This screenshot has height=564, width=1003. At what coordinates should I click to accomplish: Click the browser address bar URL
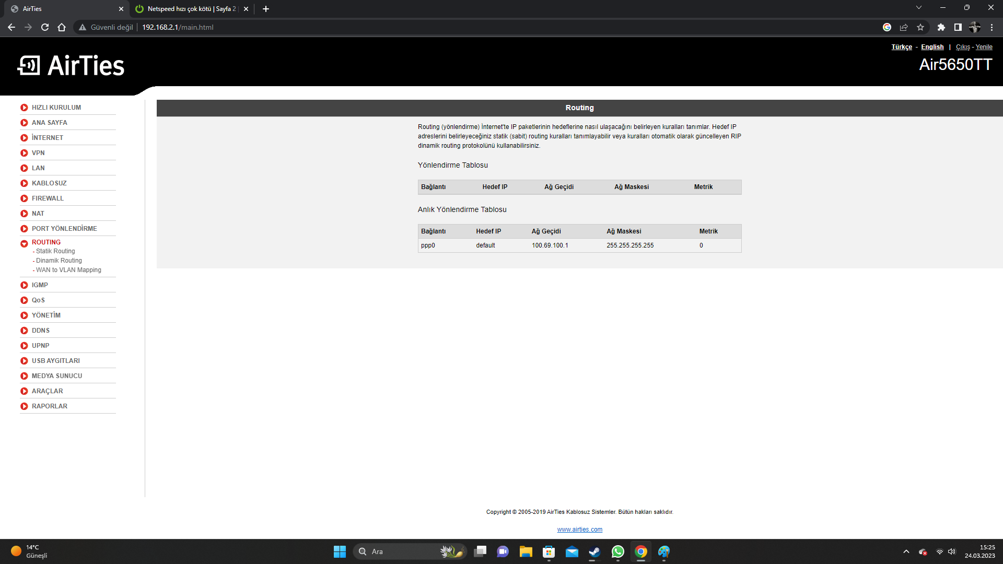click(x=178, y=27)
